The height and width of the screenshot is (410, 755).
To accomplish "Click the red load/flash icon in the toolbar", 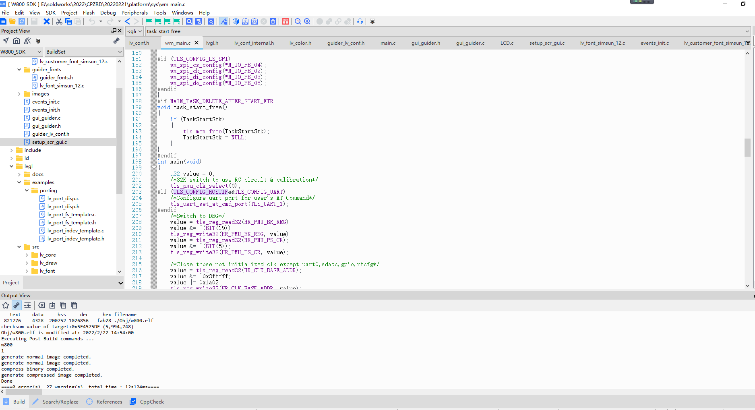I will [x=285, y=21].
